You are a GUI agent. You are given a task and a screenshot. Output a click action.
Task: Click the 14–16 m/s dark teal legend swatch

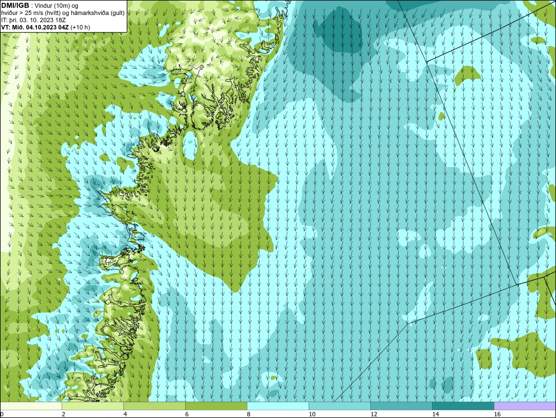(x=463, y=406)
